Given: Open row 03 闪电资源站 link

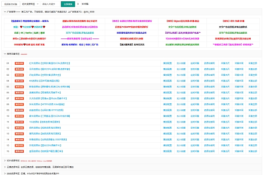Looking at the screenshot, I should click(x=45, y=75).
